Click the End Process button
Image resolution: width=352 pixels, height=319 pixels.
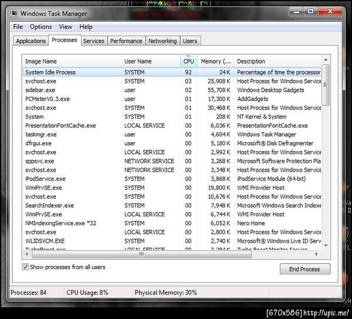coord(305,269)
